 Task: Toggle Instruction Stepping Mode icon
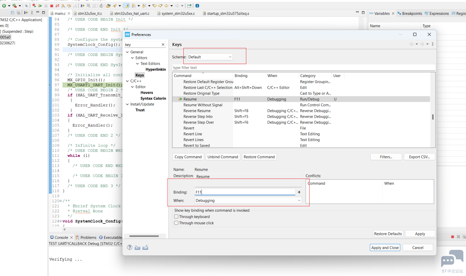point(83,6)
